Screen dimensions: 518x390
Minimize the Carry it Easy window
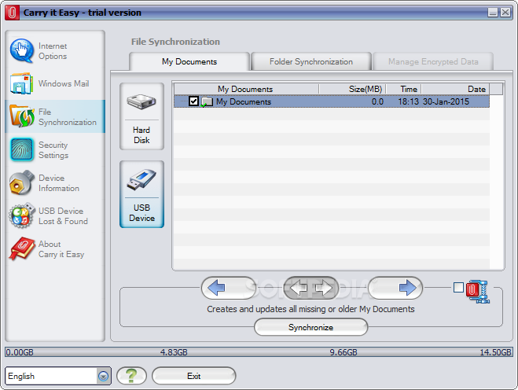493,13
